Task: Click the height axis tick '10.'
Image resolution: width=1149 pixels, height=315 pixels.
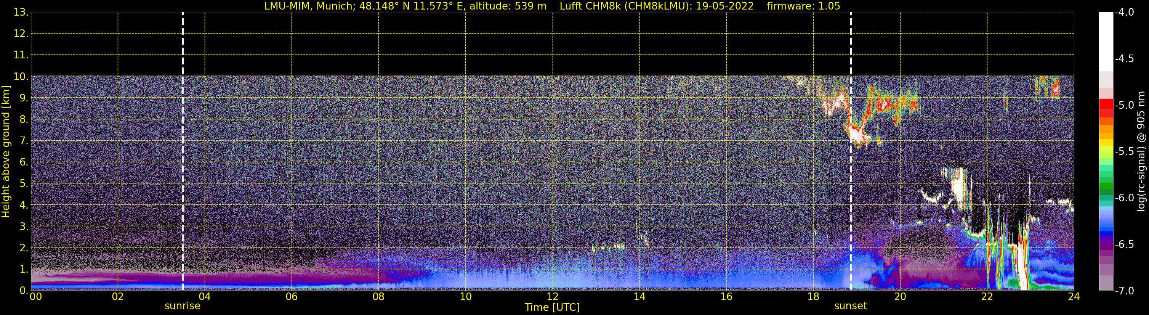Action: click(21, 77)
